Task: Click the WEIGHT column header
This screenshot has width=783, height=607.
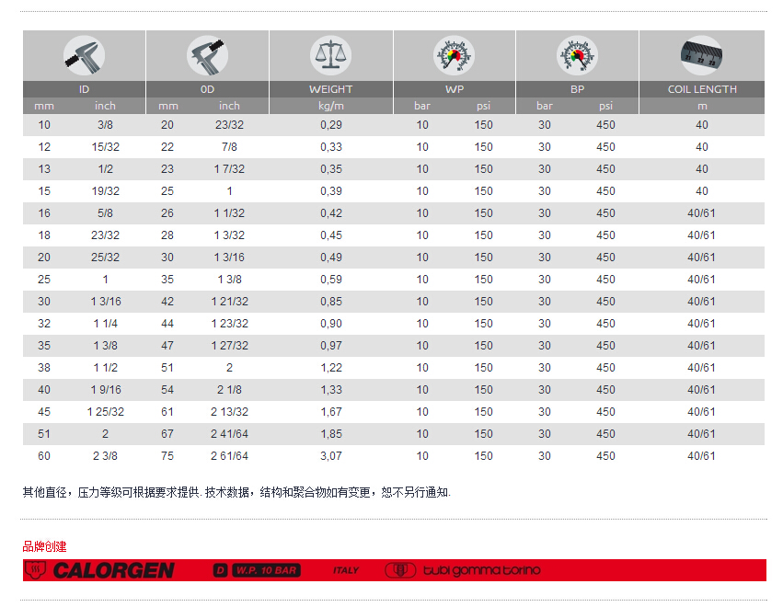Action: [x=330, y=89]
